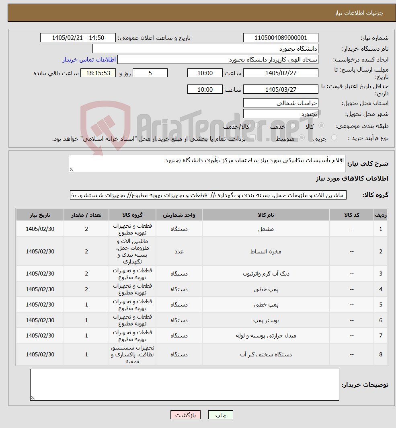This screenshot has height=428, width=396.
Task: Select the کالا/خدمت radio button
Action: pos(257,126)
